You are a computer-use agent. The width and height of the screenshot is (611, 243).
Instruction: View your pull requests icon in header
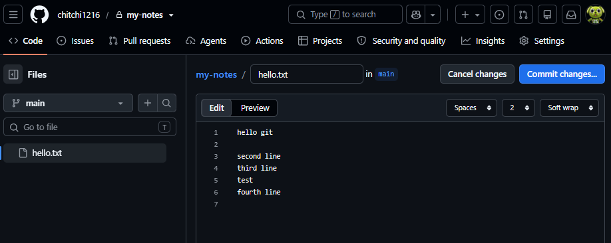coord(523,15)
